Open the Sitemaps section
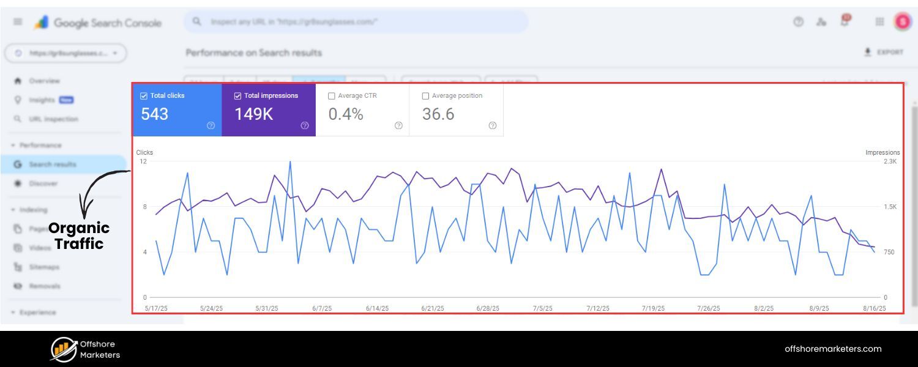Image resolution: width=918 pixels, height=367 pixels. [44, 267]
